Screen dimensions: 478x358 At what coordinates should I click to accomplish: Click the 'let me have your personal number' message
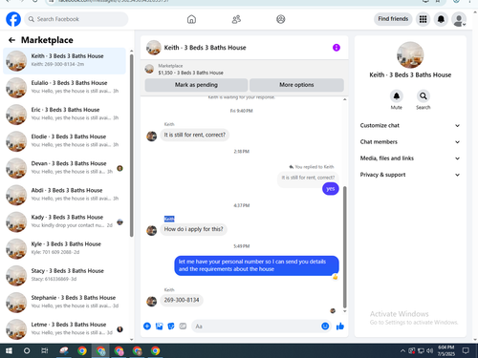pos(256,265)
